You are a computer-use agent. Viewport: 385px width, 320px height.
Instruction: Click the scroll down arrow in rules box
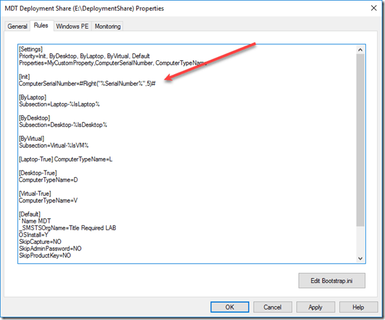click(360, 259)
